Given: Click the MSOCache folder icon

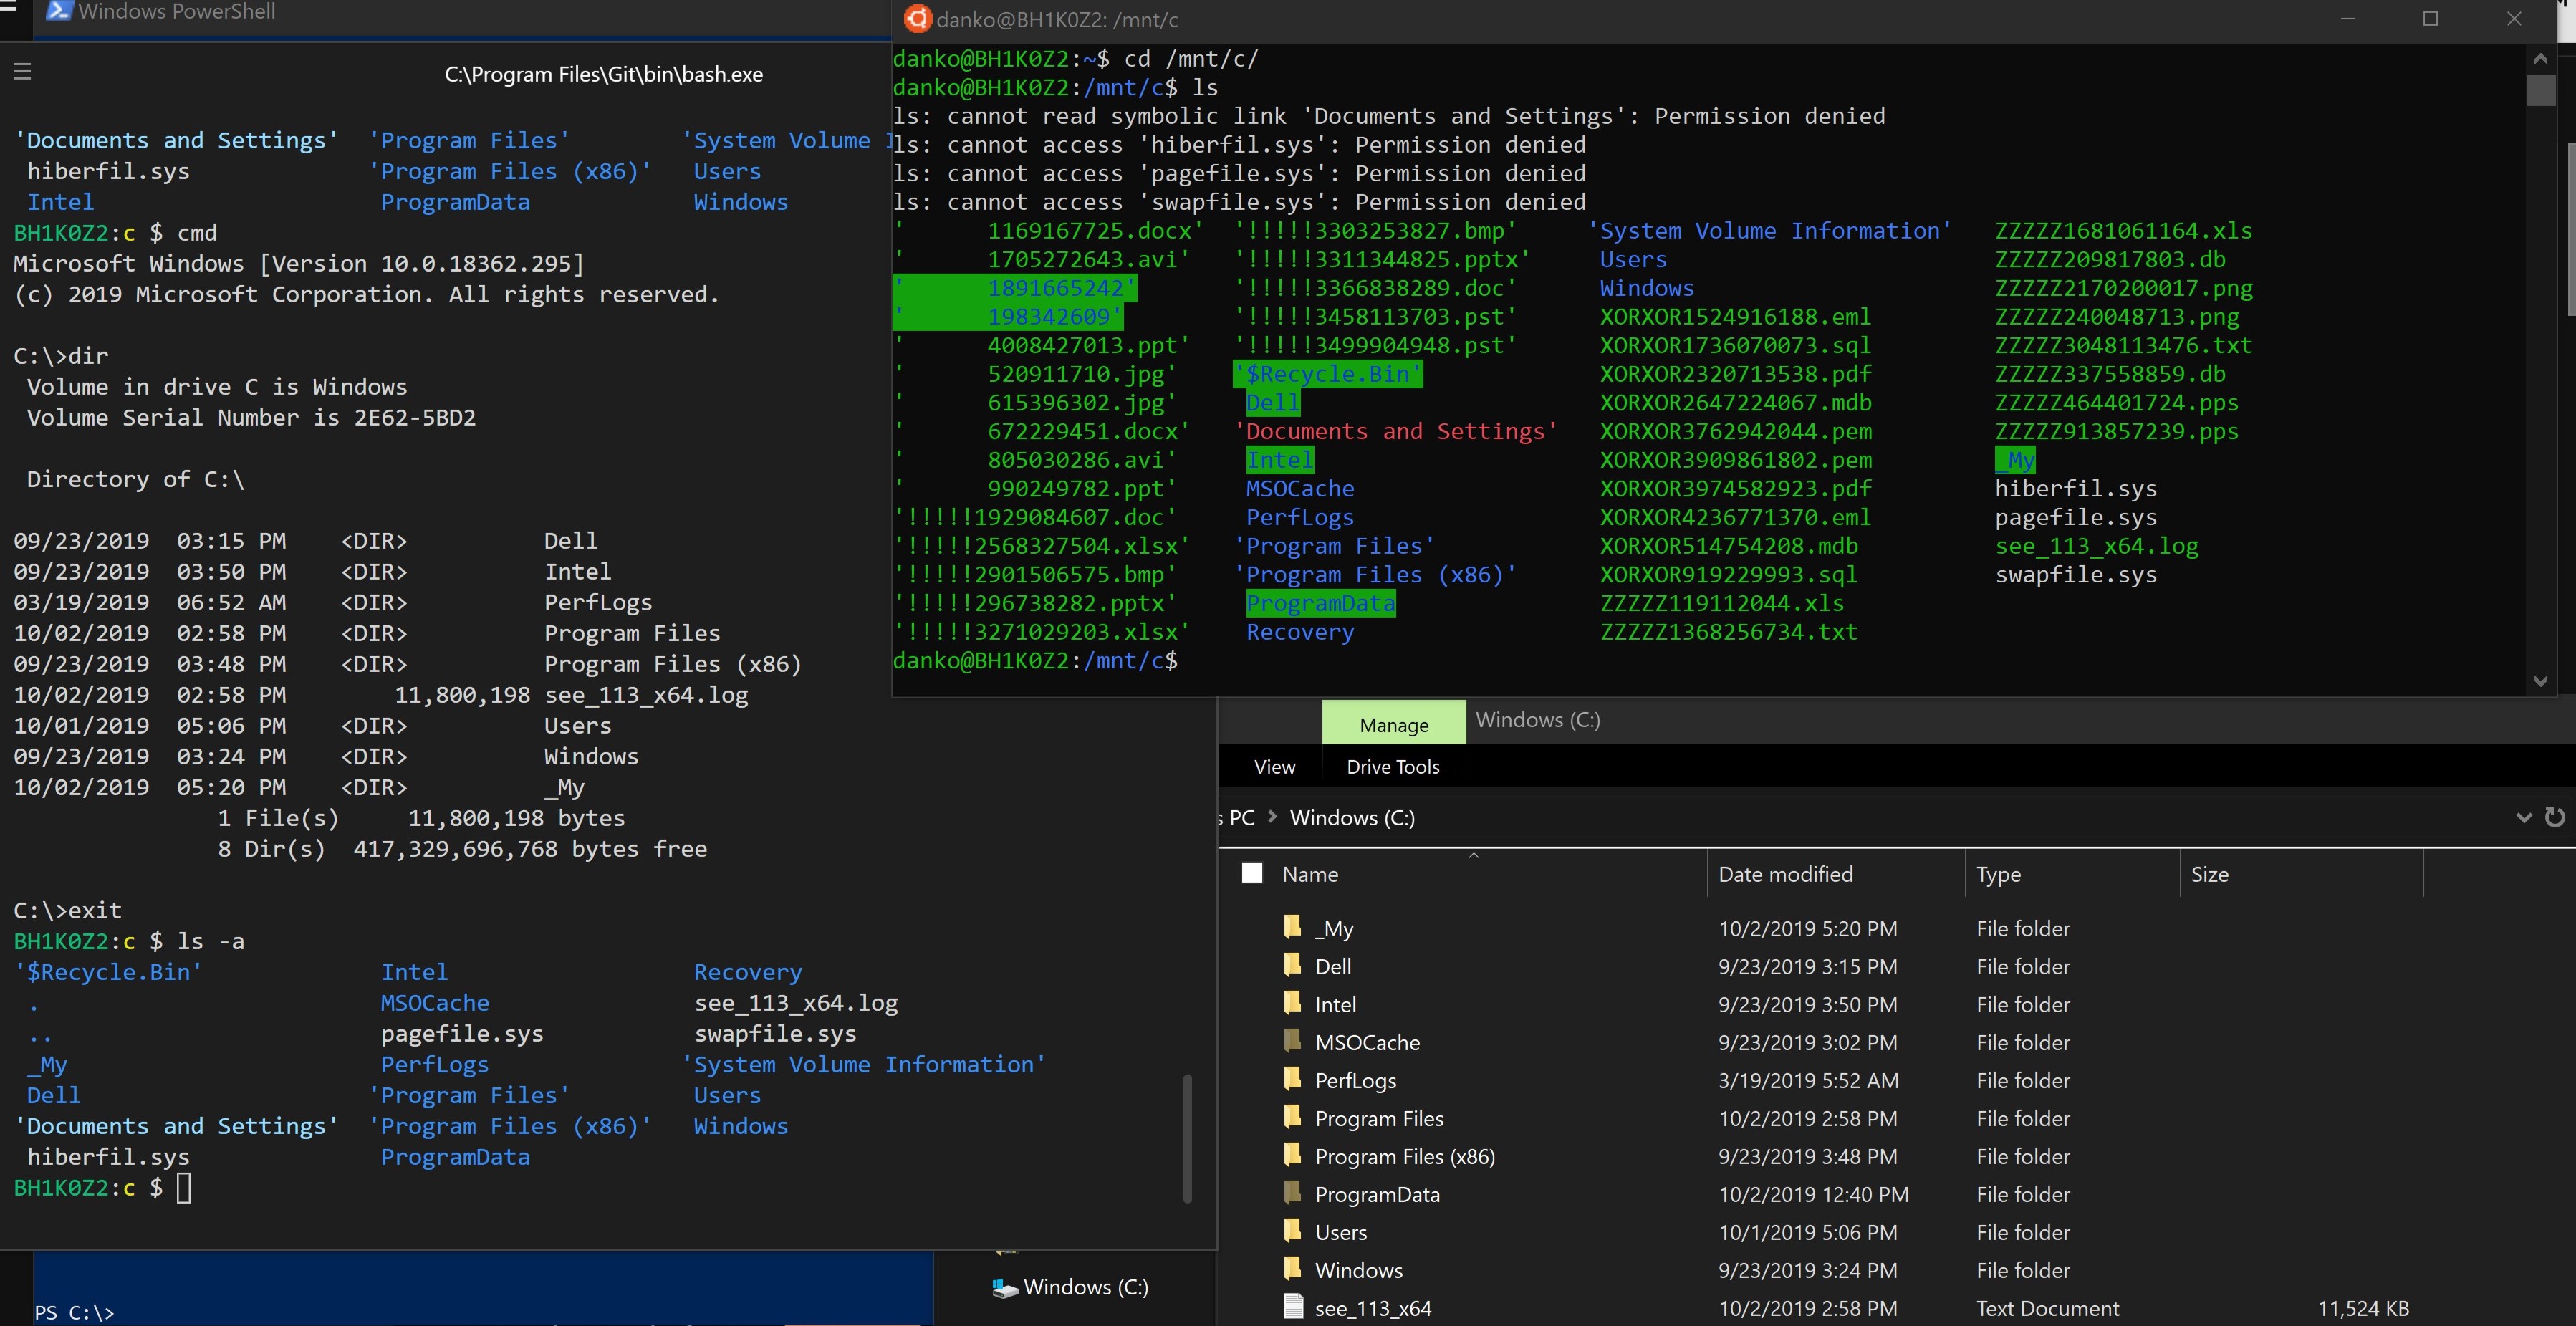Looking at the screenshot, I should point(1293,1041).
